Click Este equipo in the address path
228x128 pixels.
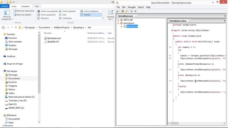pos(30,27)
